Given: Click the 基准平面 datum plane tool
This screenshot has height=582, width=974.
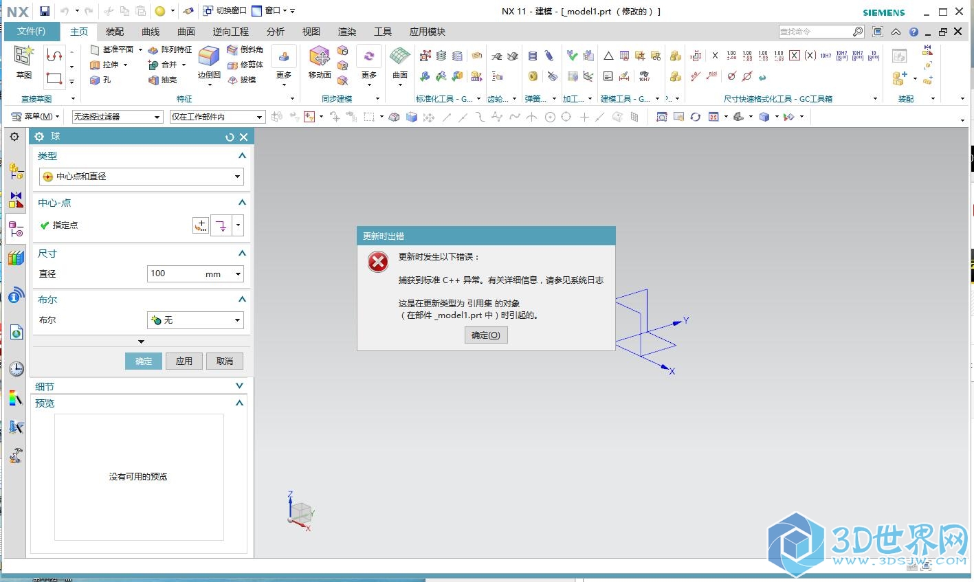Looking at the screenshot, I should (112, 49).
